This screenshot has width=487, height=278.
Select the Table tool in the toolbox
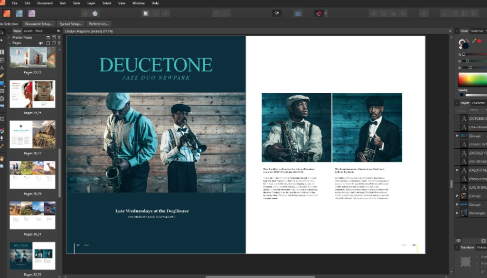[2, 60]
